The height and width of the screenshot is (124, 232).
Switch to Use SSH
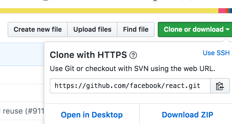coord(216,53)
